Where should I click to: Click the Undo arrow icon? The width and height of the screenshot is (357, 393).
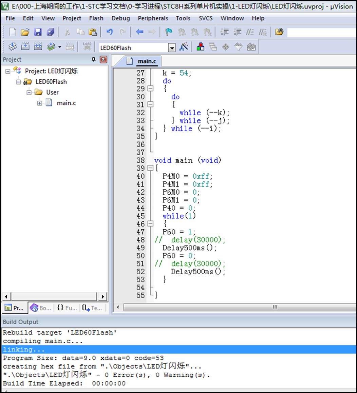click(x=109, y=32)
